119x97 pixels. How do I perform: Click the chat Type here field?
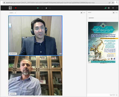(x=101, y=95)
